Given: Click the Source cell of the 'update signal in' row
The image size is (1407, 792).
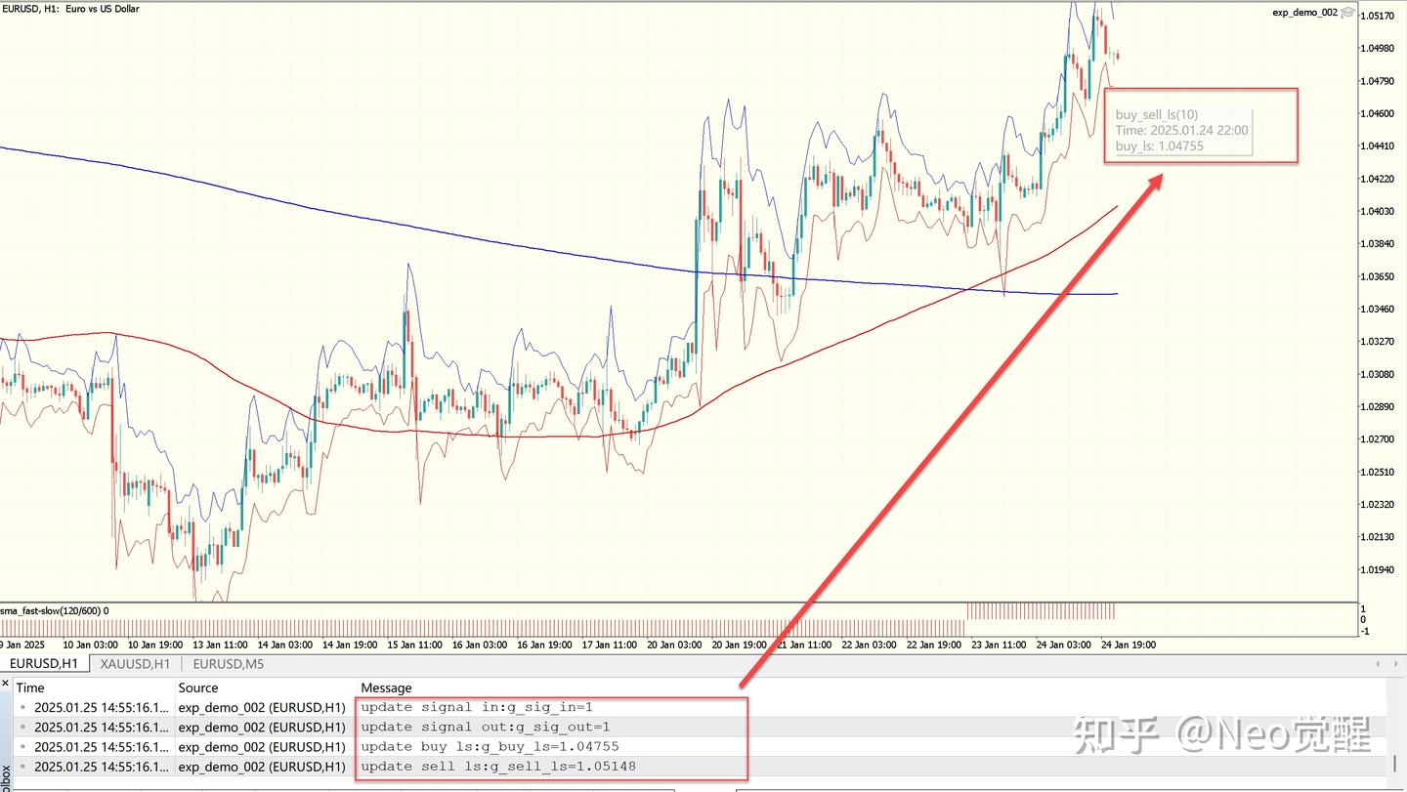Looking at the screenshot, I should pos(262,707).
